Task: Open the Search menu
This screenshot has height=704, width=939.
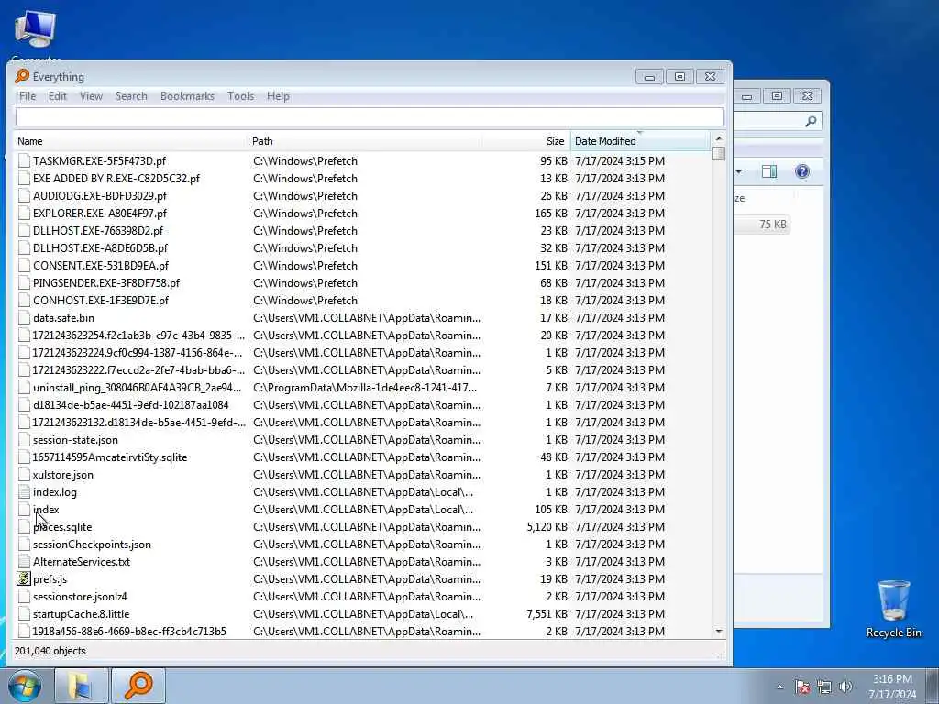Action: pos(131,96)
